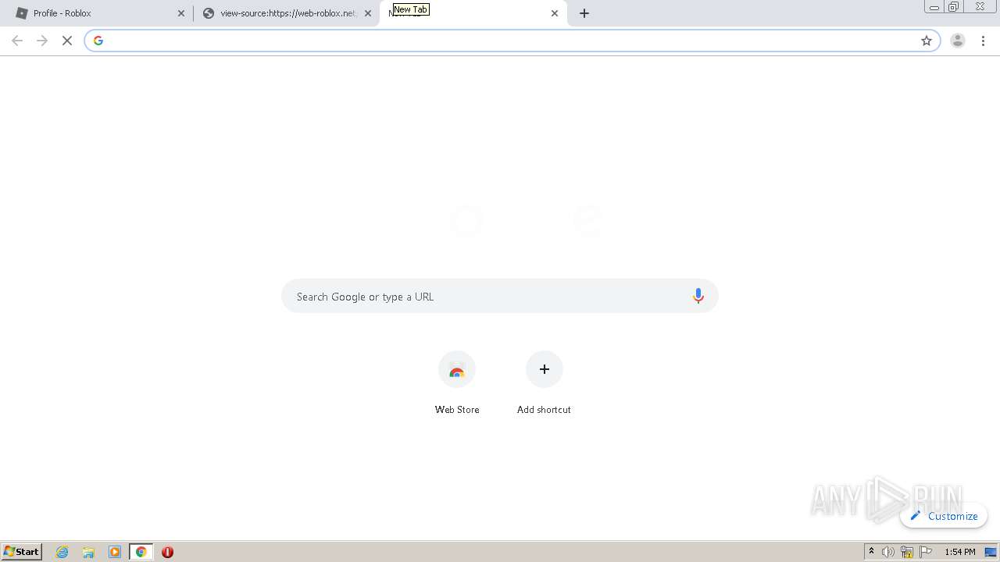The image size is (1000, 562).
Task: Open the Windows Start menu
Action: [x=22, y=552]
